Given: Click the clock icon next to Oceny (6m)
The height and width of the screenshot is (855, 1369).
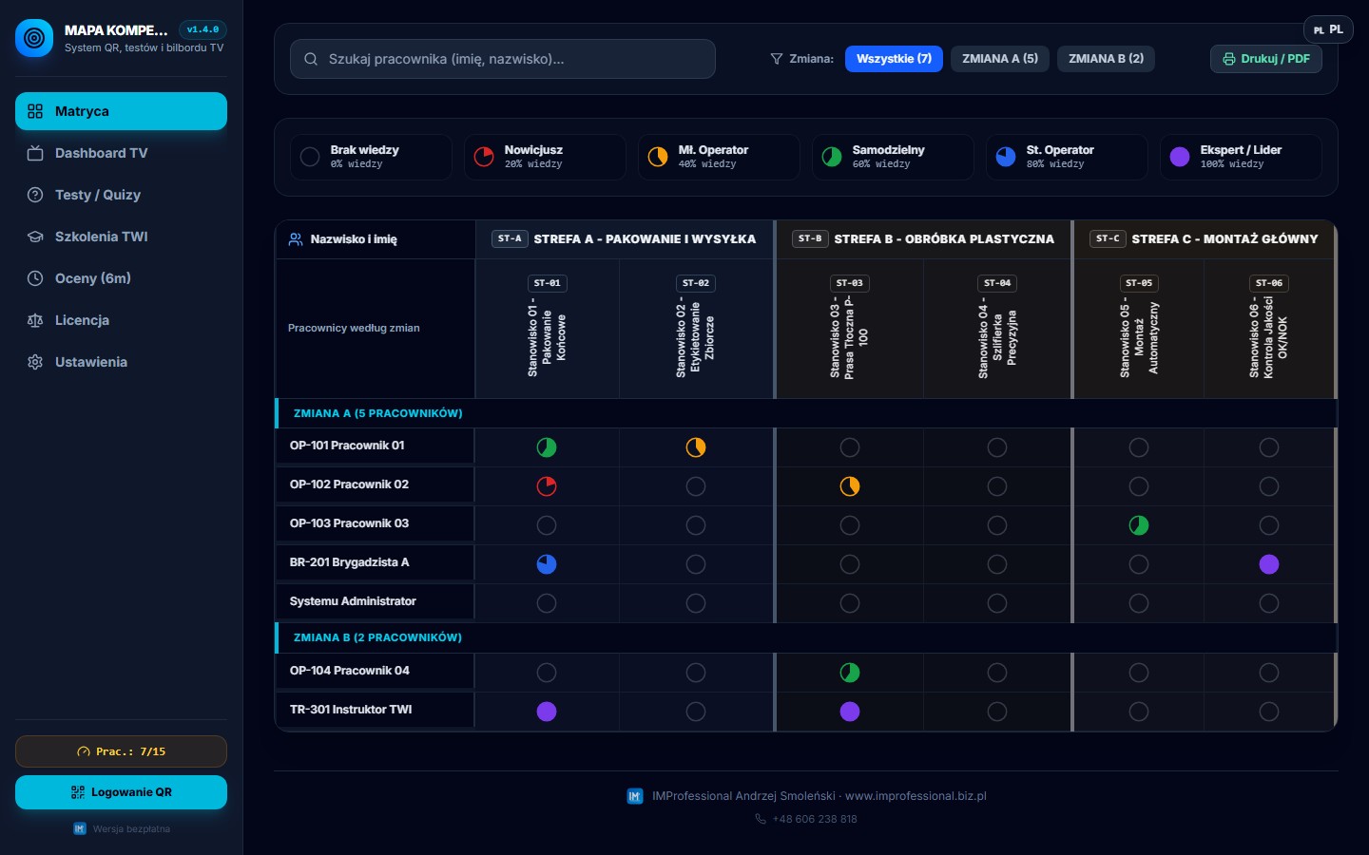Looking at the screenshot, I should coord(35,278).
